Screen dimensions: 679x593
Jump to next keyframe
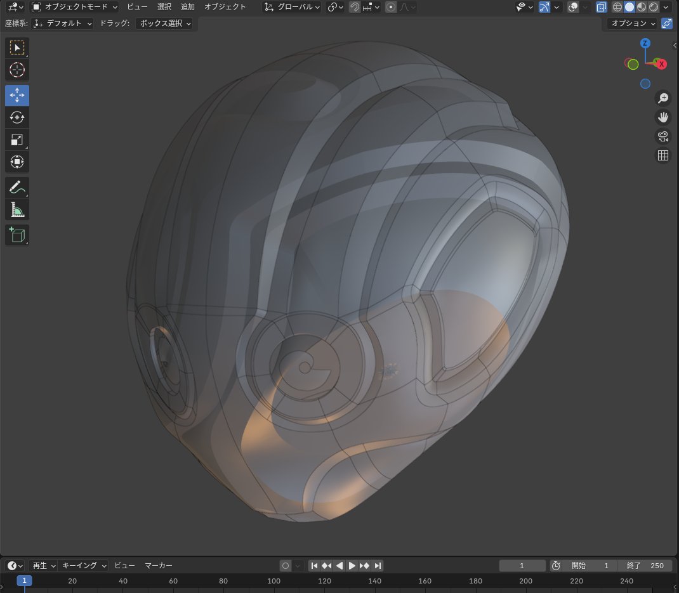(x=365, y=565)
